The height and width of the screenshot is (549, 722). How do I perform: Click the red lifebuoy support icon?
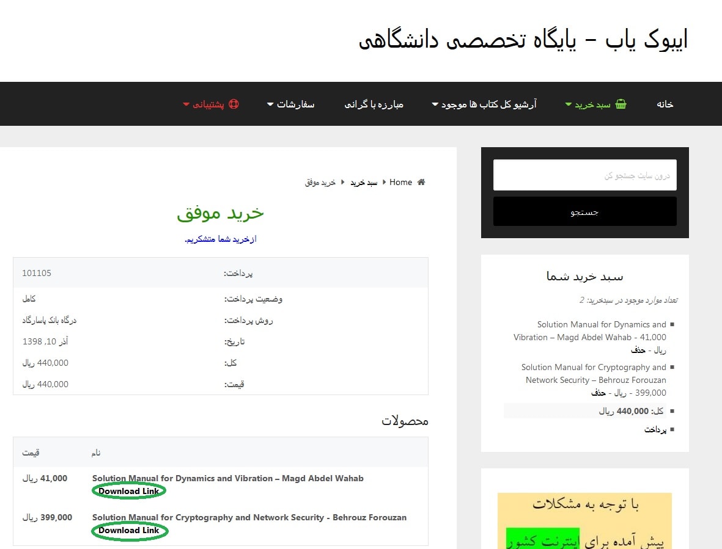(234, 104)
